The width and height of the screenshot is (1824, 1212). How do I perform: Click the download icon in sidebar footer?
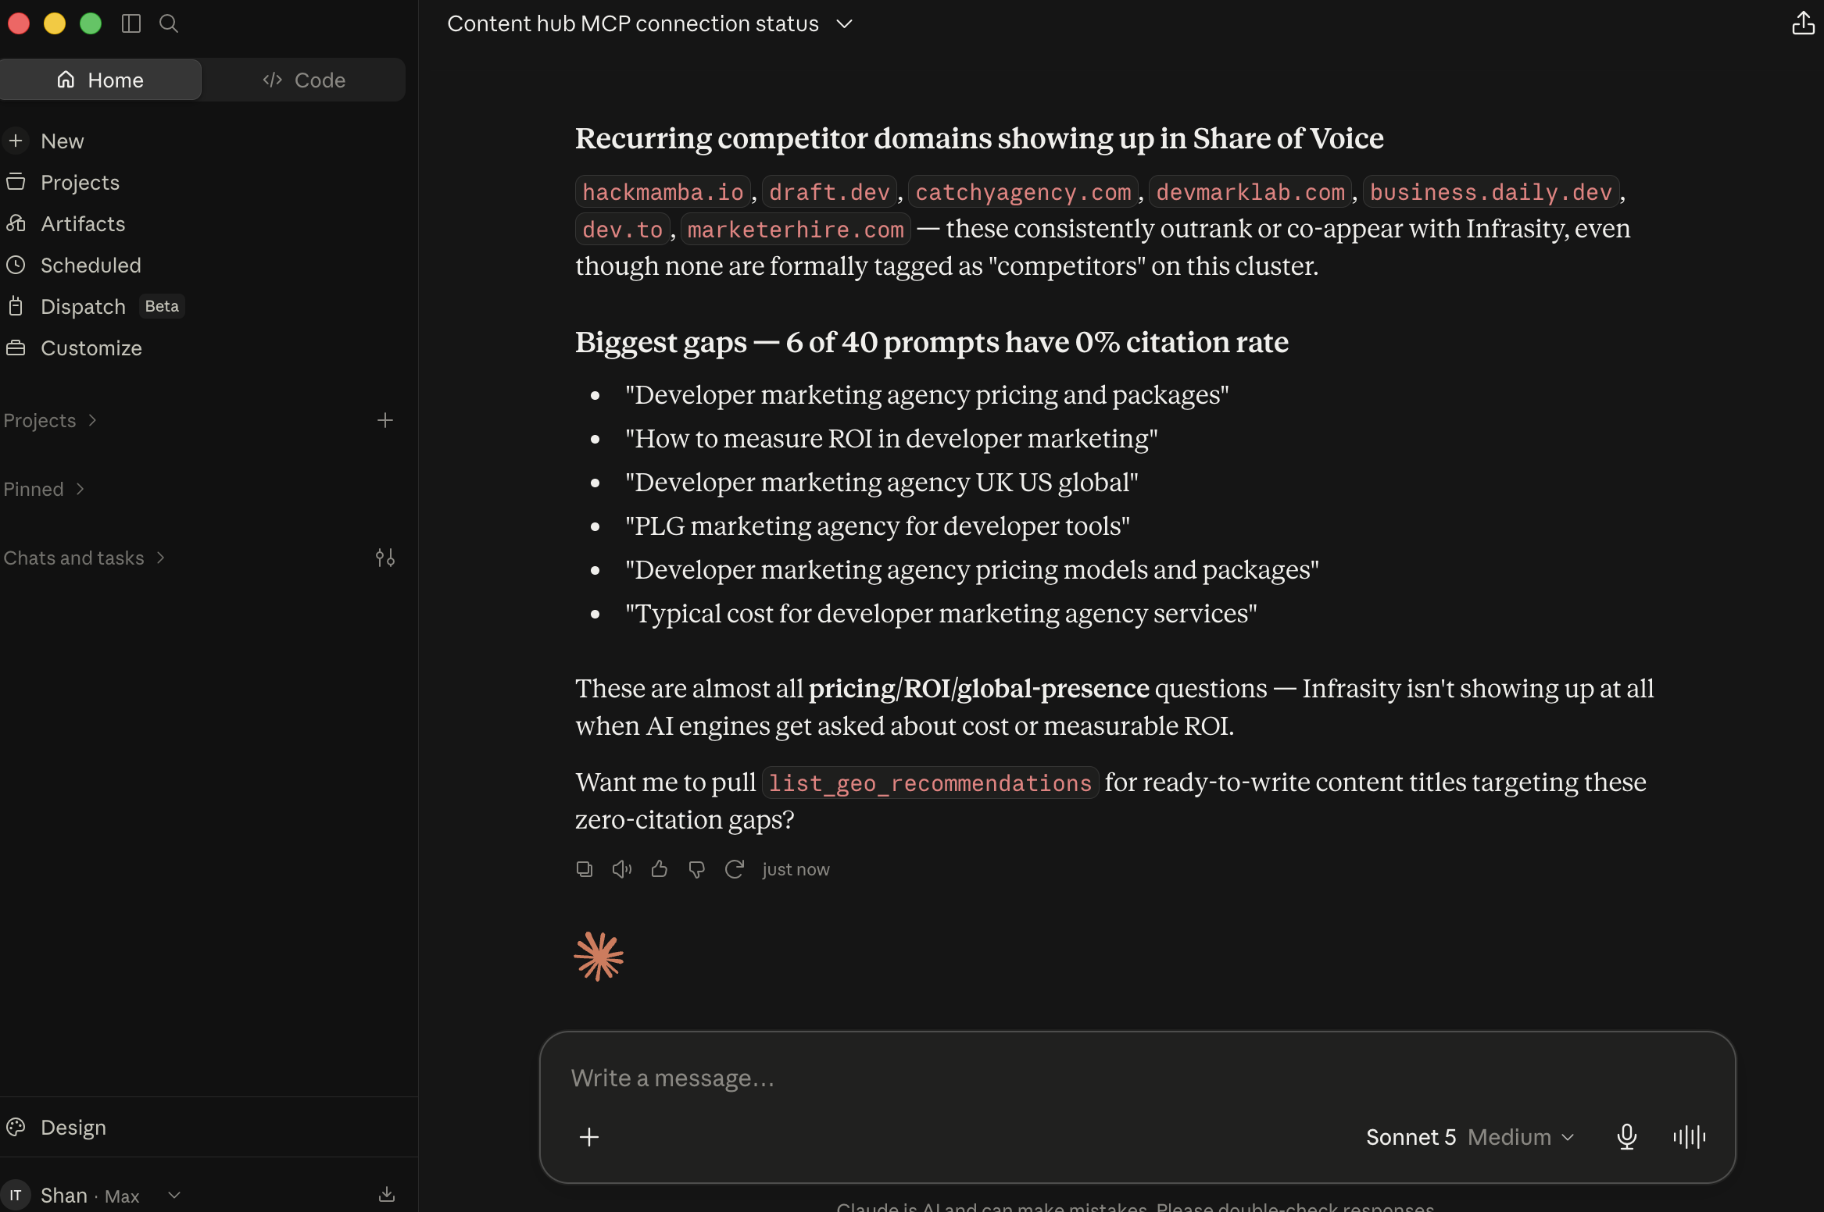coord(387,1194)
